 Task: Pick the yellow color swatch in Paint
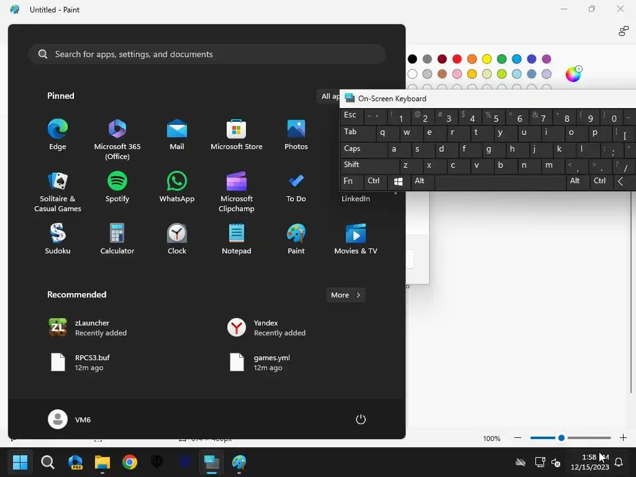(x=487, y=59)
